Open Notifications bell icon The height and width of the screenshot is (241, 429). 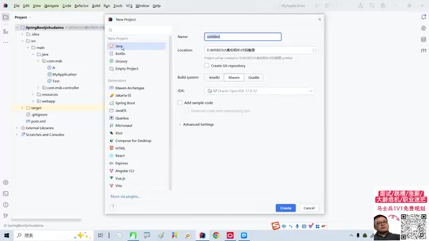tap(424, 17)
